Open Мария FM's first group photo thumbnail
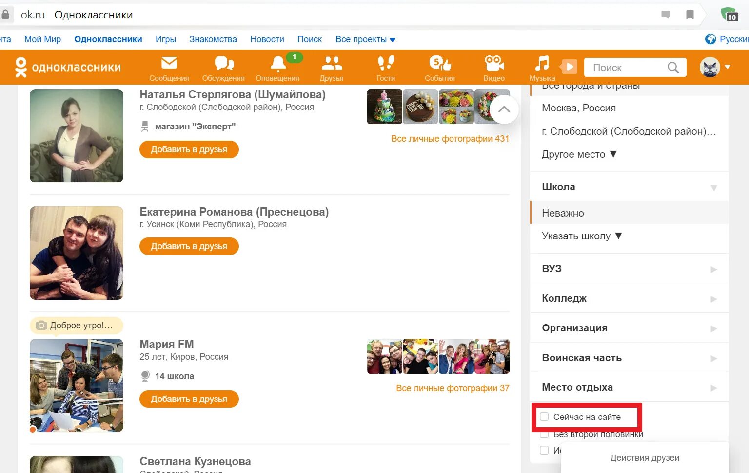 (385, 356)
